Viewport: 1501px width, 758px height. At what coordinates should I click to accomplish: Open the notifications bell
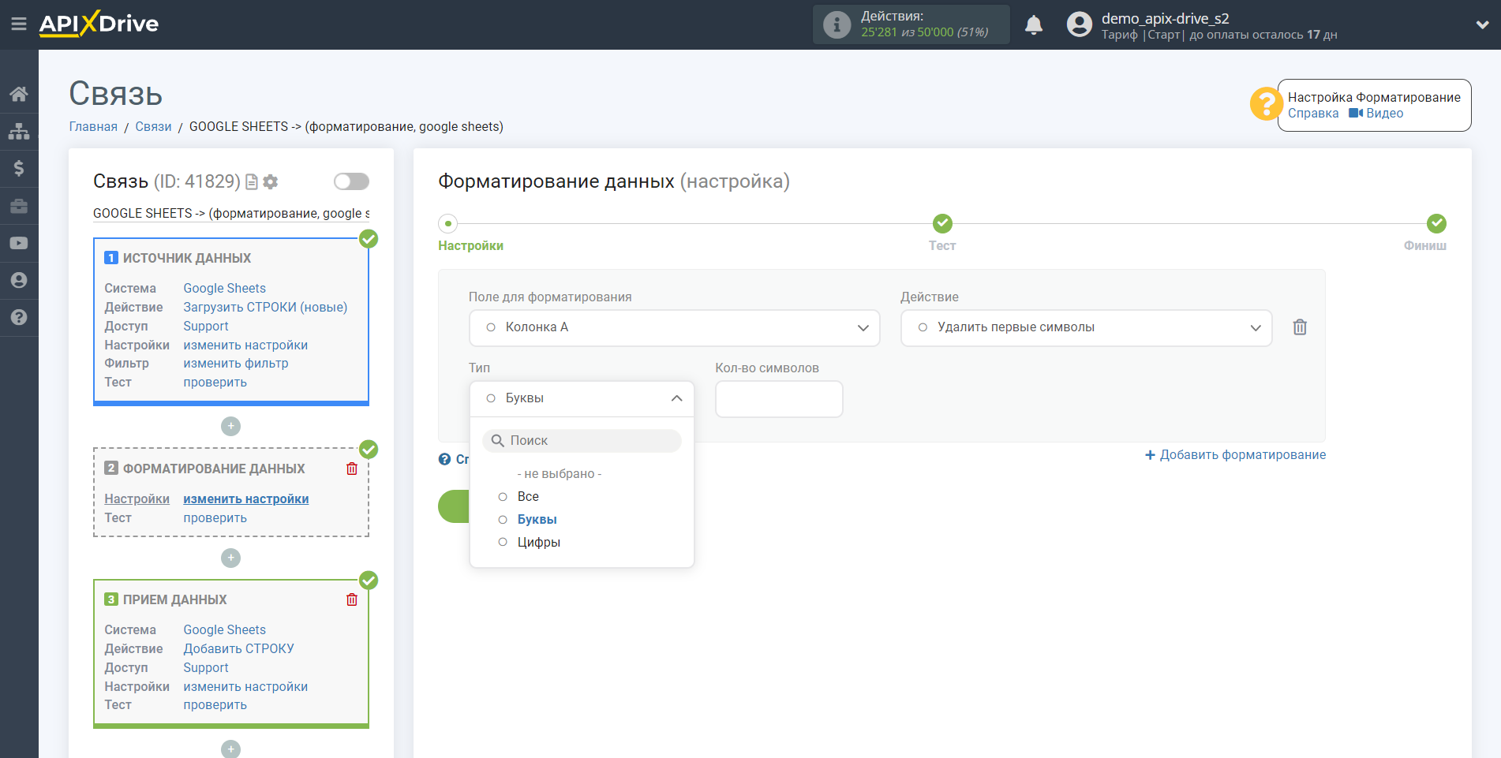coord(1034,24)
